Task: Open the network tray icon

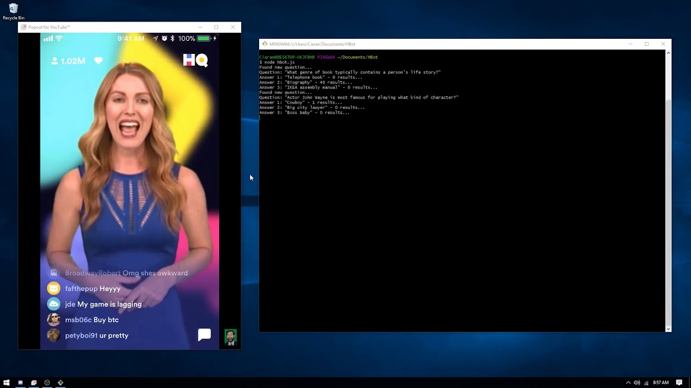Action: click(646, 383)
